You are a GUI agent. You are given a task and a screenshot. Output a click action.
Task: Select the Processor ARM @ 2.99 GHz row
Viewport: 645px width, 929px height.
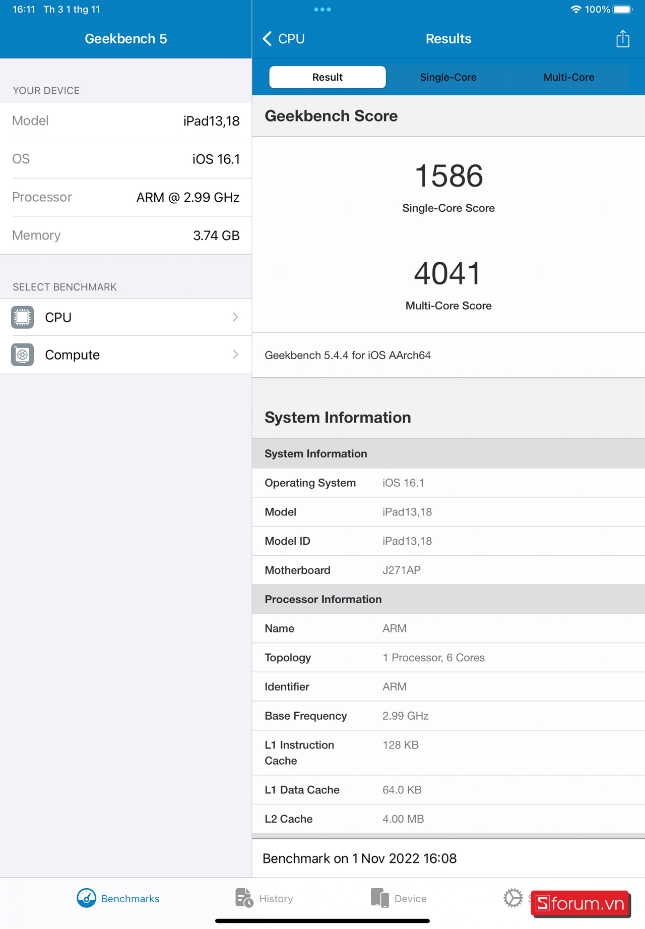(x=126, y=197)
